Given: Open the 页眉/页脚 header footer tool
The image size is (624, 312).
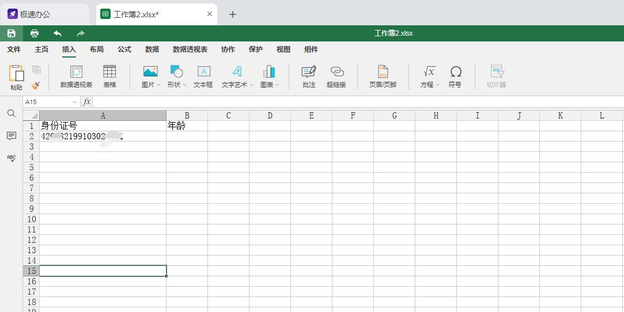Looking at the screenshot, I should [383, 77].
